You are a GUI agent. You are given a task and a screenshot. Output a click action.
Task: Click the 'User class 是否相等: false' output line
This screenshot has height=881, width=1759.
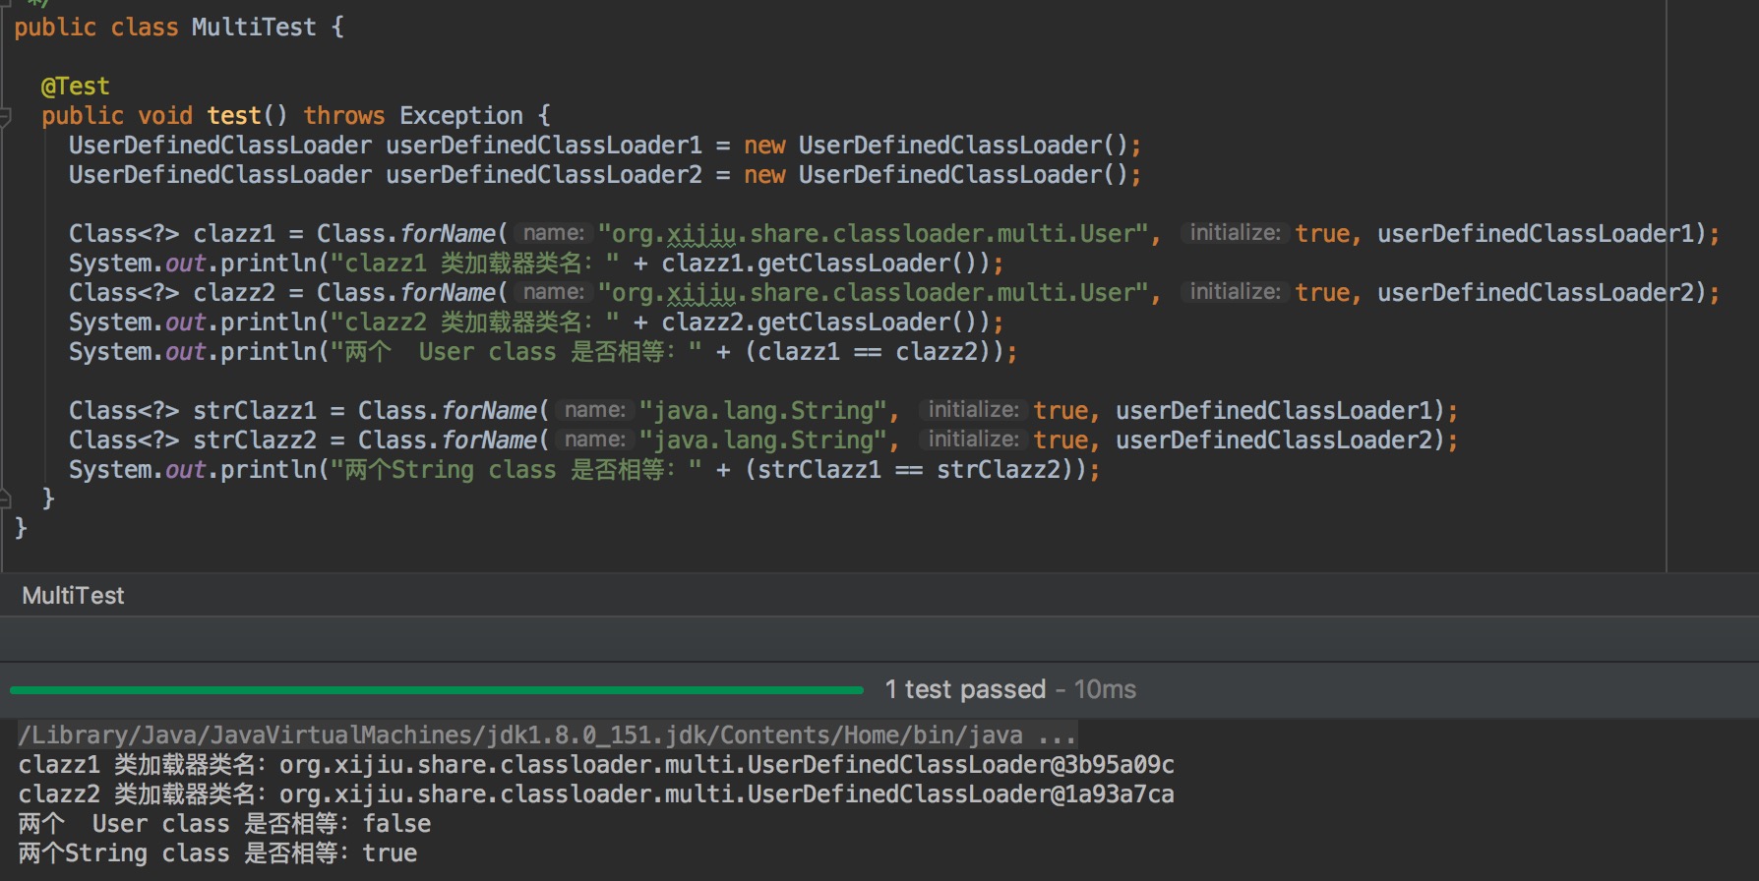pyautogui.click(x=224, y=823)
